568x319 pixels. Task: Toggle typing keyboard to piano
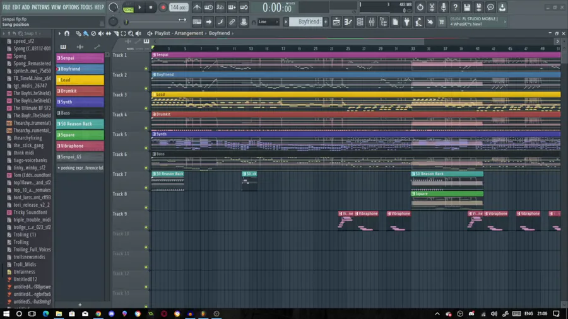pyautogui.click(x=197, y=22)
